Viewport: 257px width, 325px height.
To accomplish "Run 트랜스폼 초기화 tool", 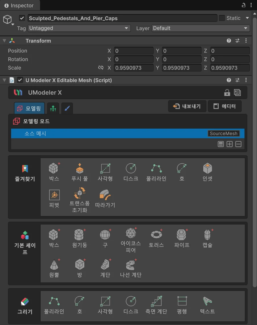I will pyautogui.click(x=80, y=200).
